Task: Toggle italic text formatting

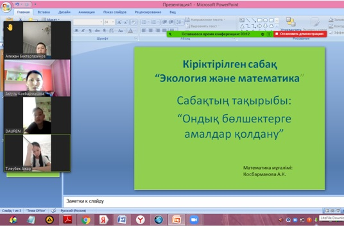Action: (83, 31)
